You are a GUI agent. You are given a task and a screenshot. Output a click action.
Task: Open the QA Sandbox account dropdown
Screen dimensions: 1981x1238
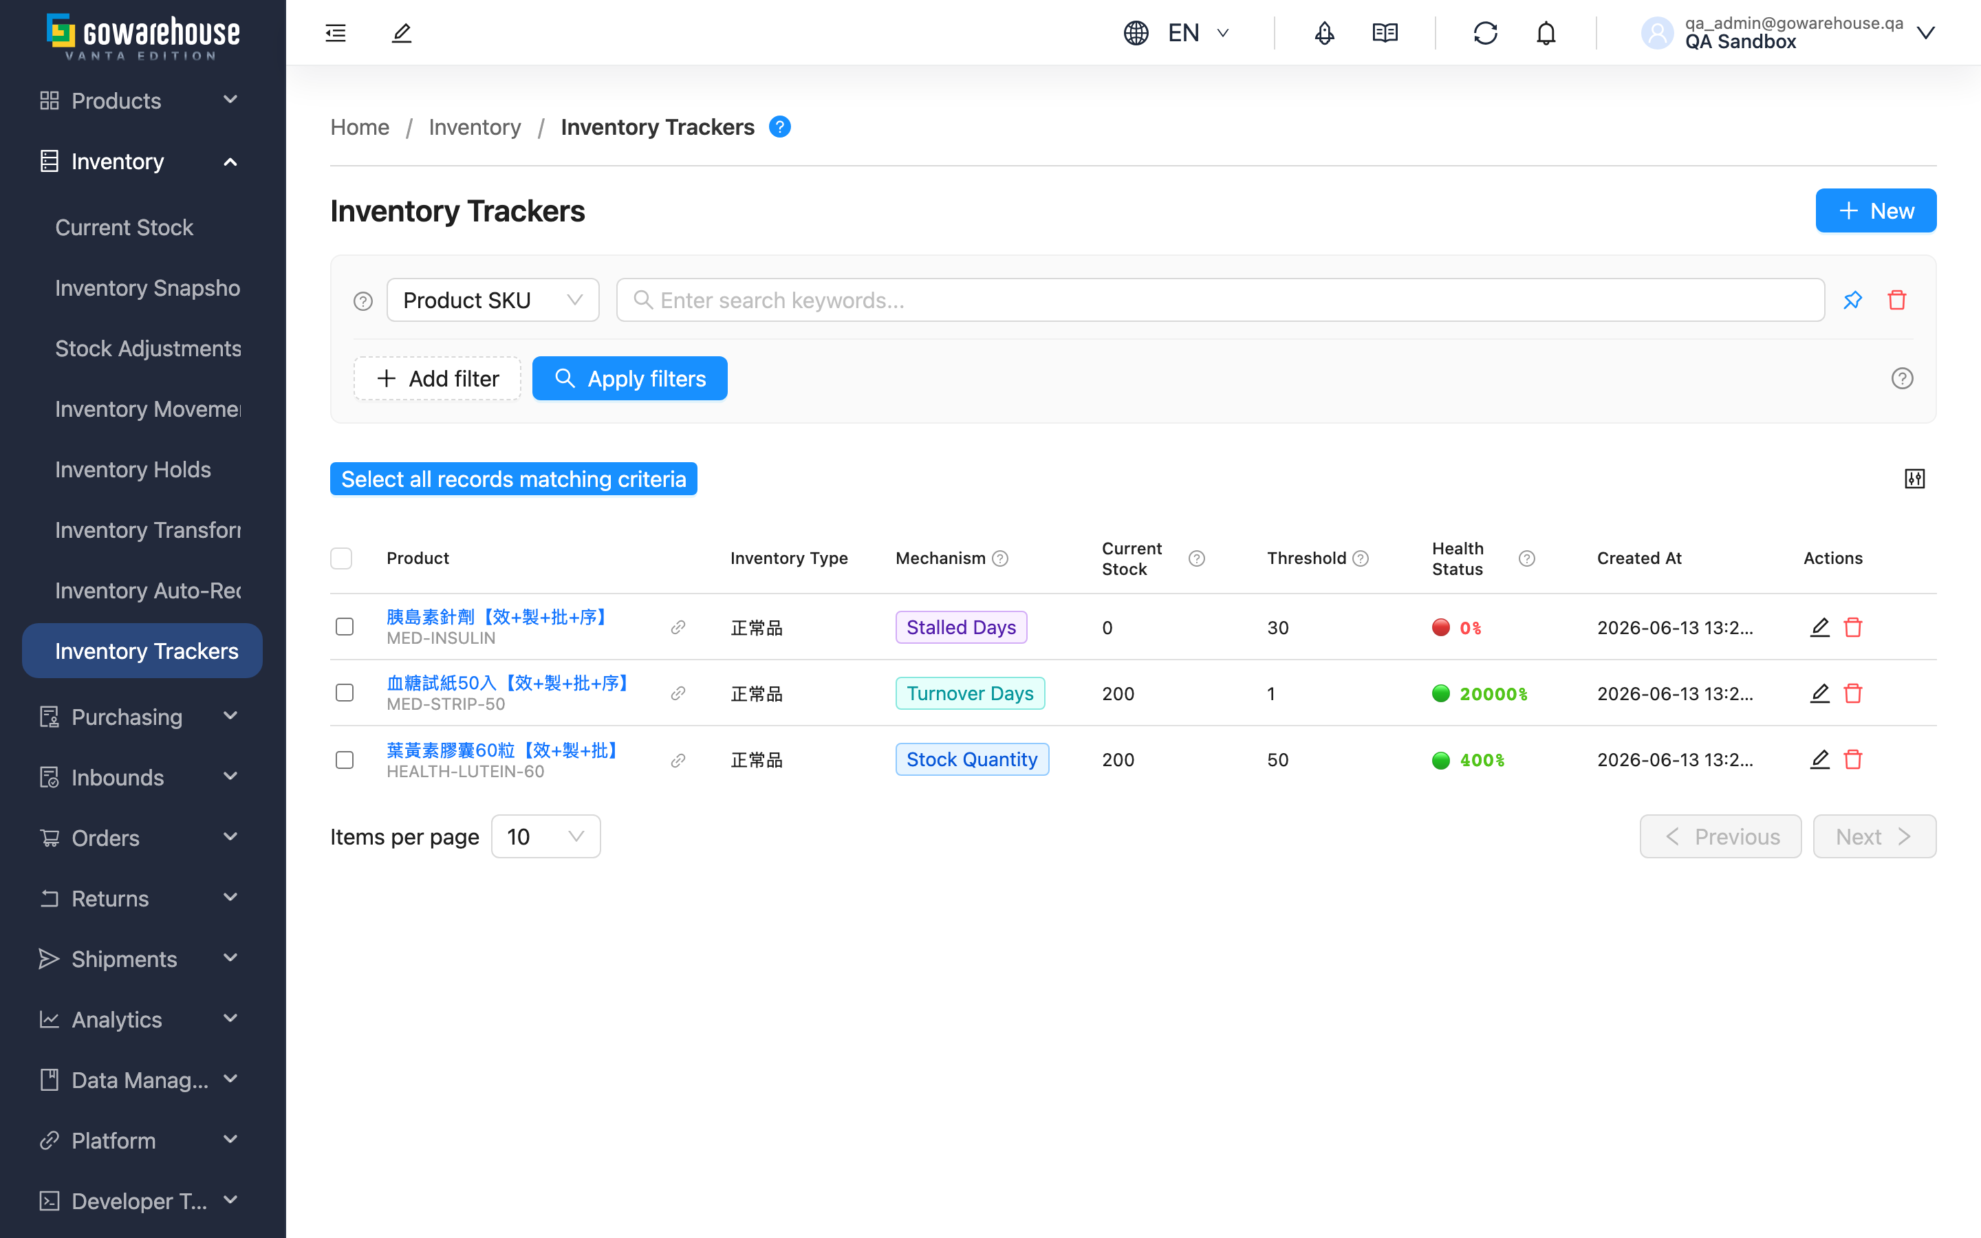coord(1925,33)
